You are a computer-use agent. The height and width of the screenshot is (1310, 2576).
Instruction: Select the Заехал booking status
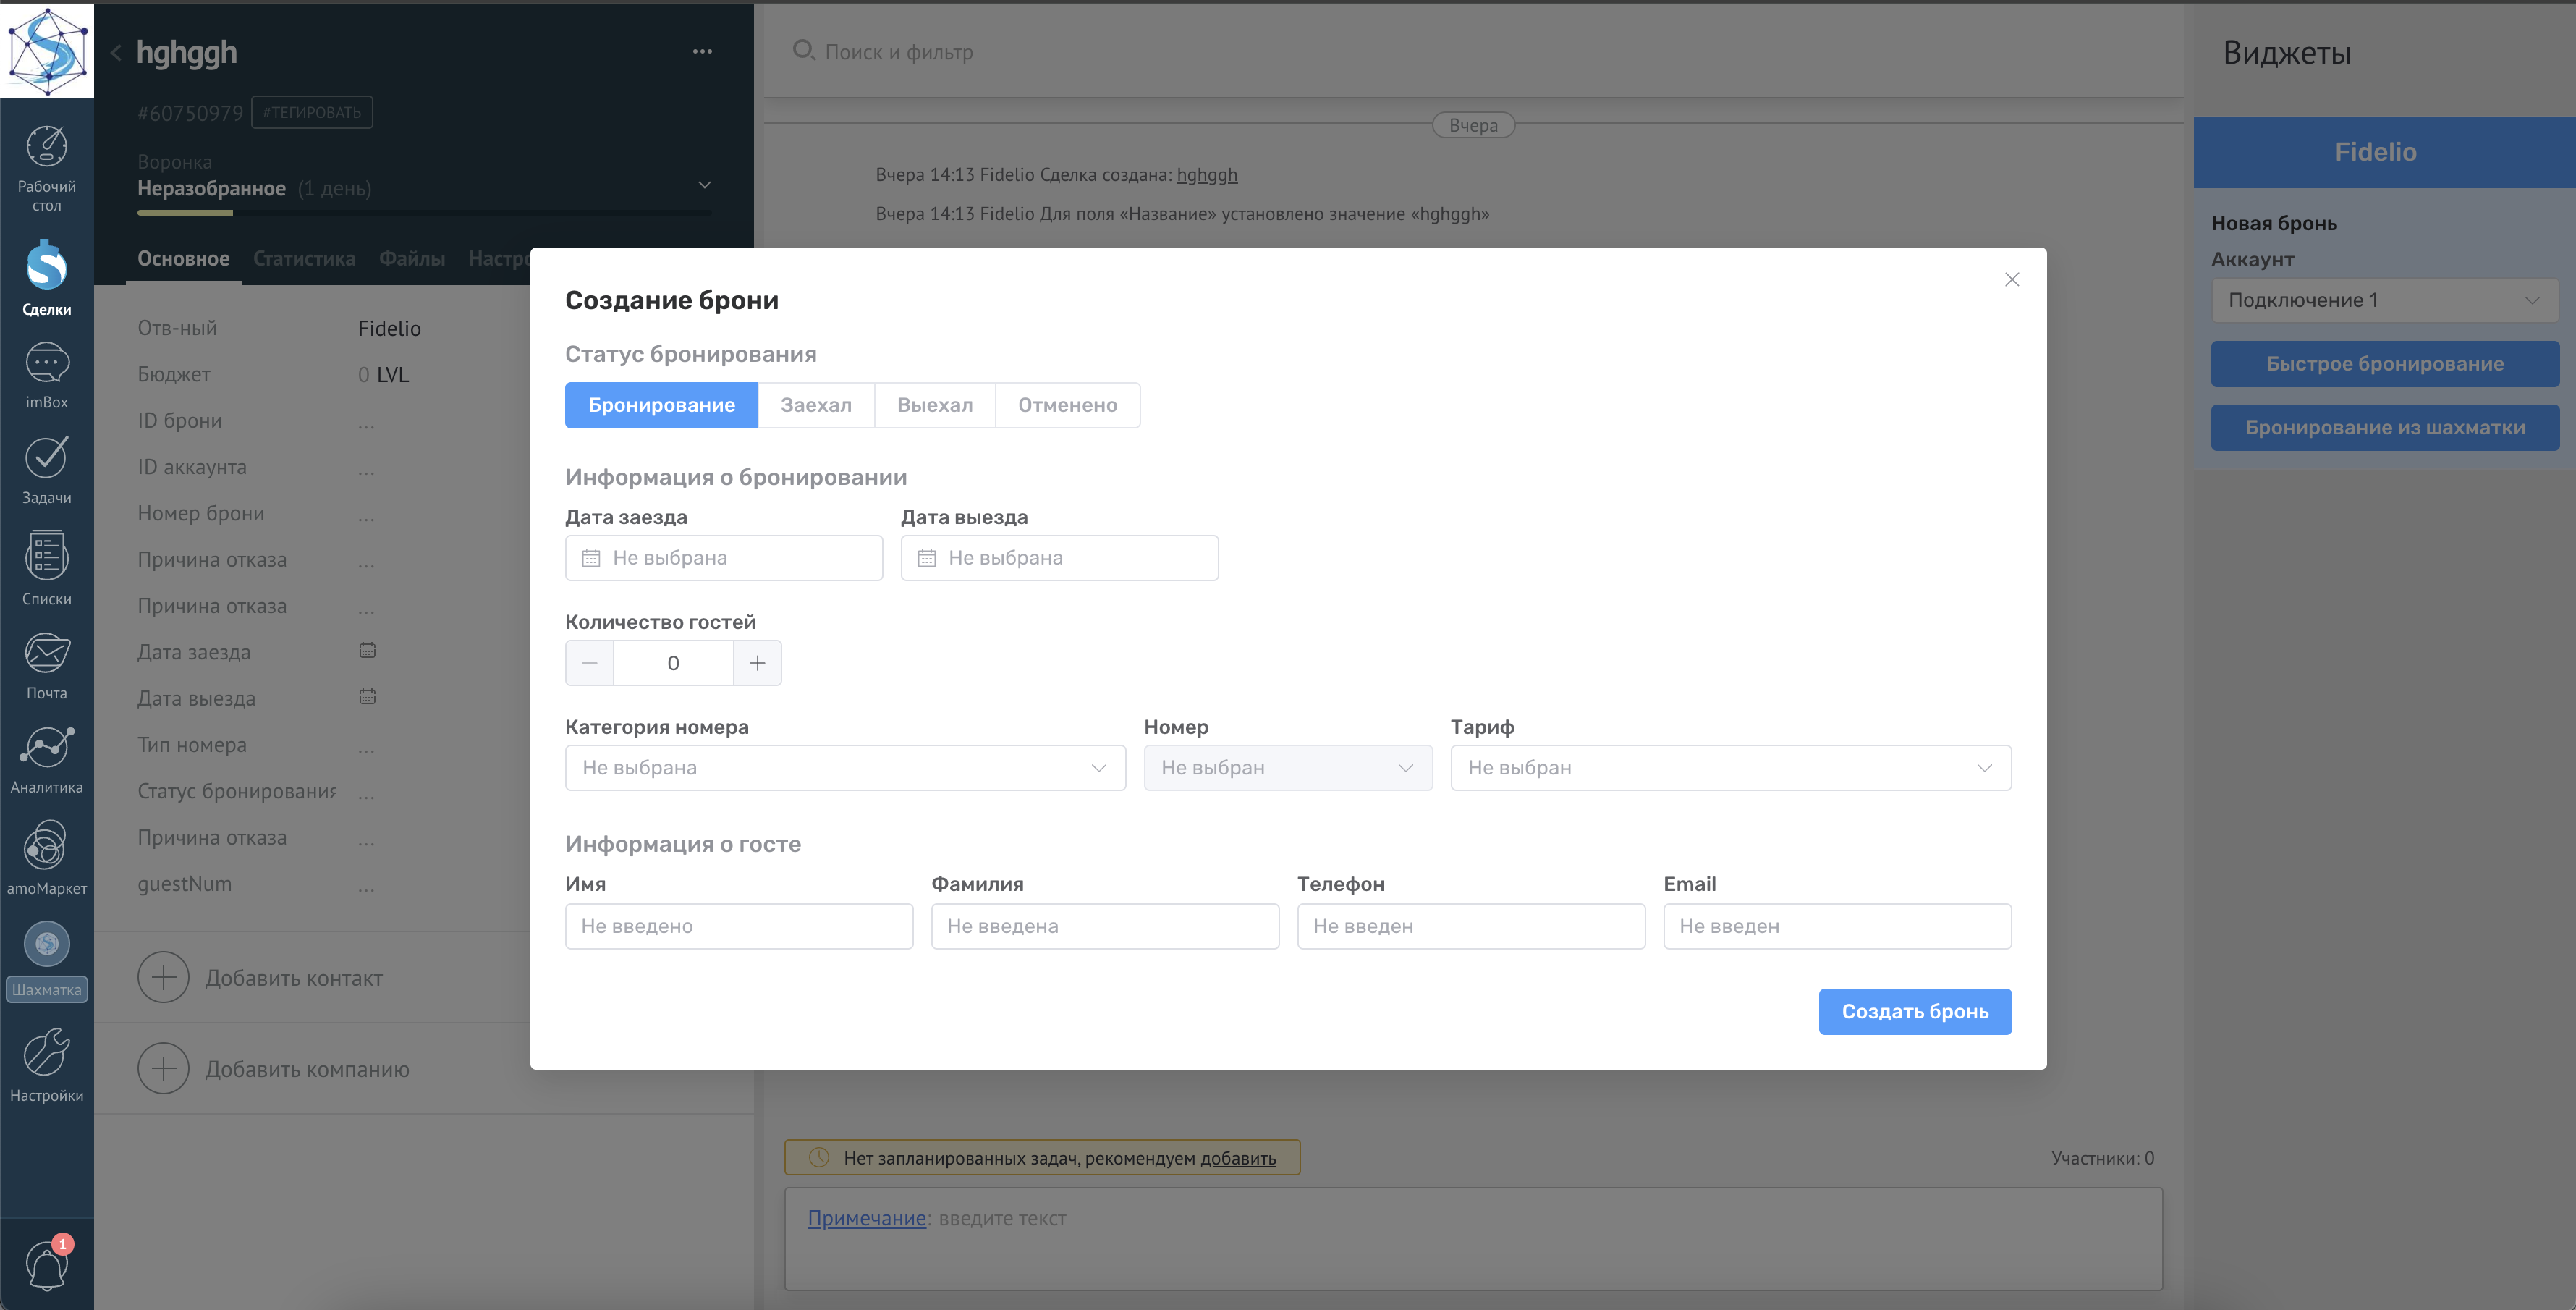[815, 405]
